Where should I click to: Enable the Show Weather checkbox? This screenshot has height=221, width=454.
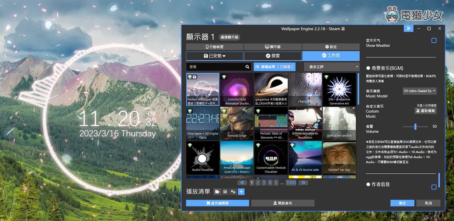click(x=434, y=40)
